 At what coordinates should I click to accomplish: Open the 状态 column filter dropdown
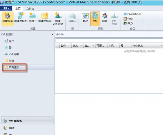(x=81, y=45)
